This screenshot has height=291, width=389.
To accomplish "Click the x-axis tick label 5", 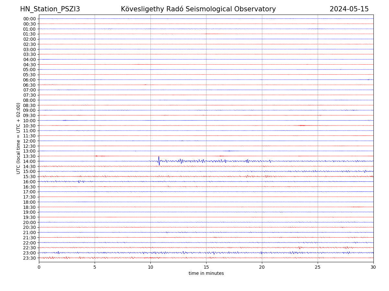I will point(95,267).
